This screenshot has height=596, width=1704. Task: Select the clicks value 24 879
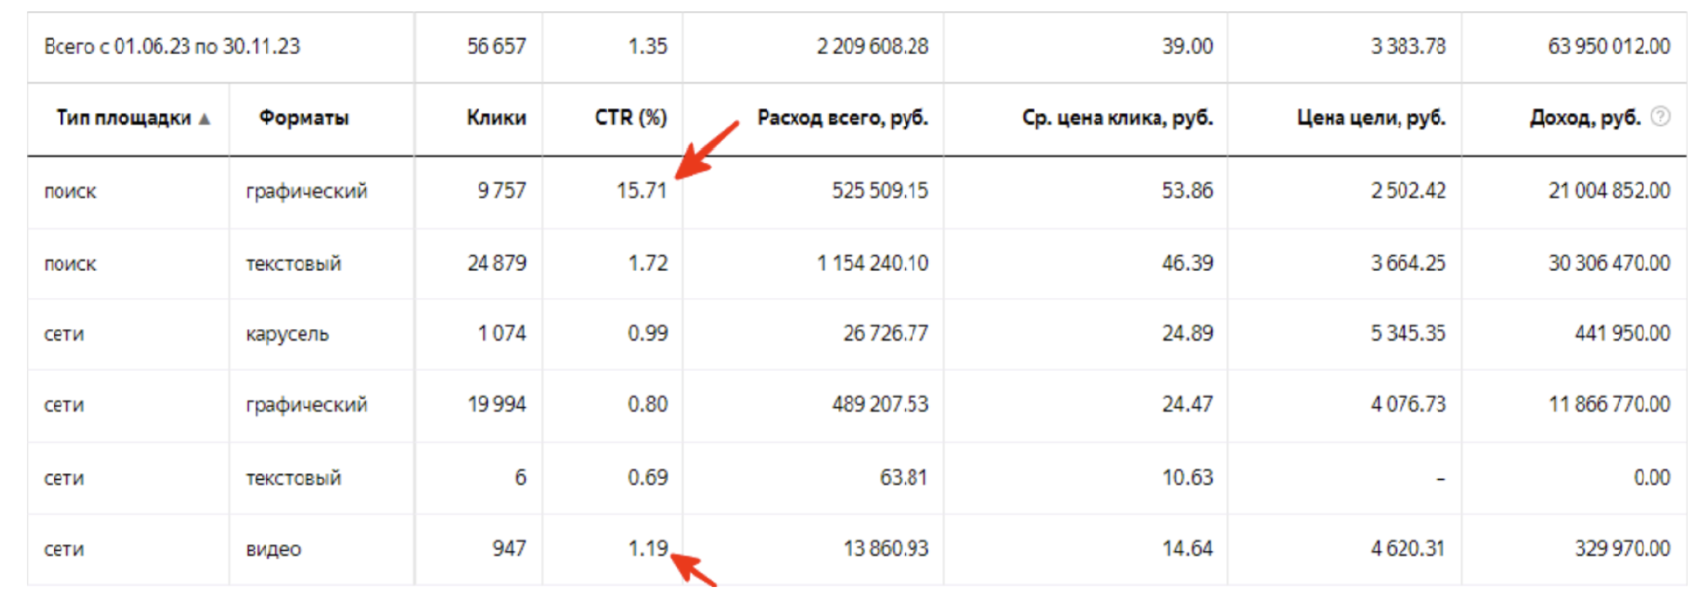(x=496, y=264)
